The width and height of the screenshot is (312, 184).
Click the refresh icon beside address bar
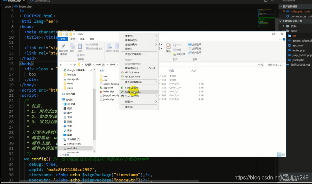262,65
